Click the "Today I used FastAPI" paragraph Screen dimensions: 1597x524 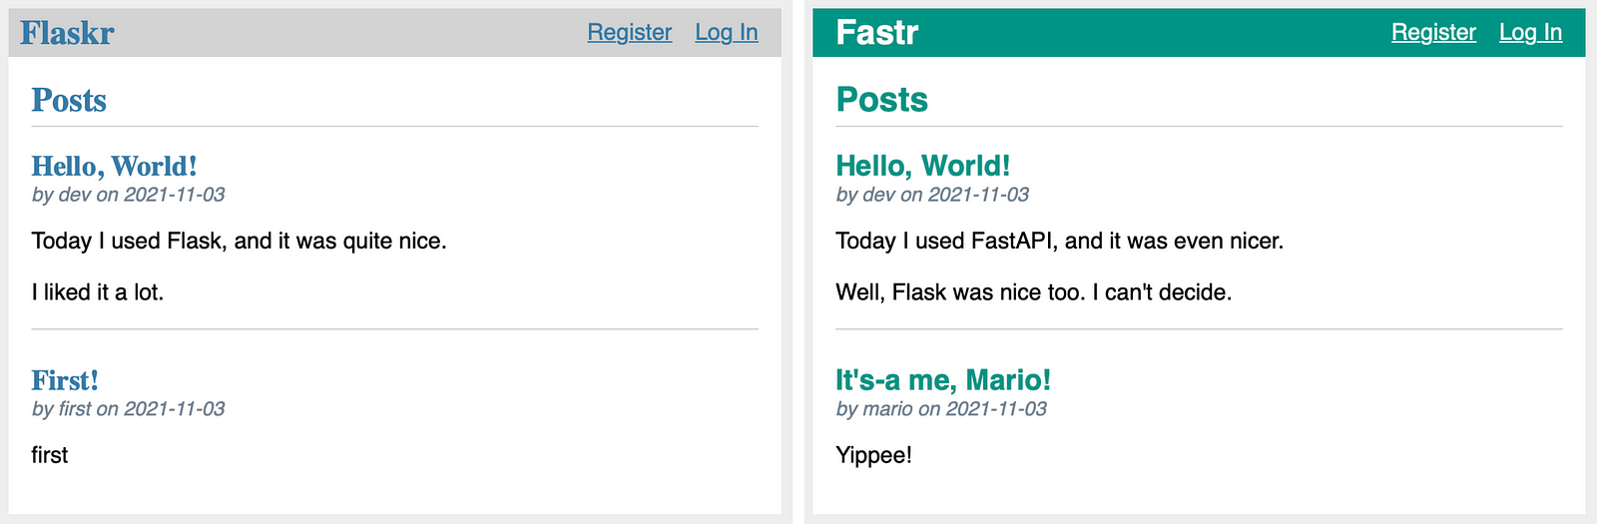[1059, 241]
